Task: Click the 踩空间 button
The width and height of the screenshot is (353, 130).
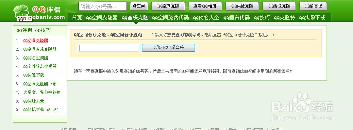Action: click(x=139, y=6)
